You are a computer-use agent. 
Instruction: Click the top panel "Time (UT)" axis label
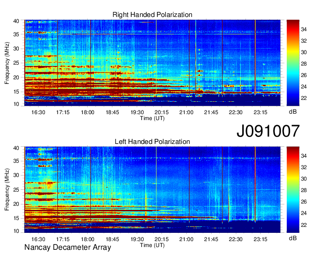point(152,118)
